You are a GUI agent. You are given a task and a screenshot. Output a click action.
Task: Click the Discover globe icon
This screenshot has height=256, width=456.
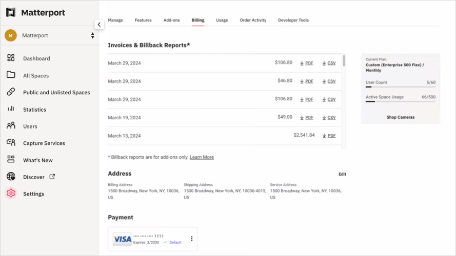(x=11, y=176)
